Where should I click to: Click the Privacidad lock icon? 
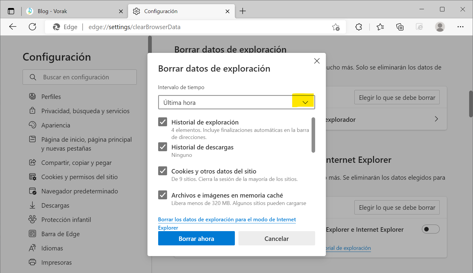pos(32,111)
